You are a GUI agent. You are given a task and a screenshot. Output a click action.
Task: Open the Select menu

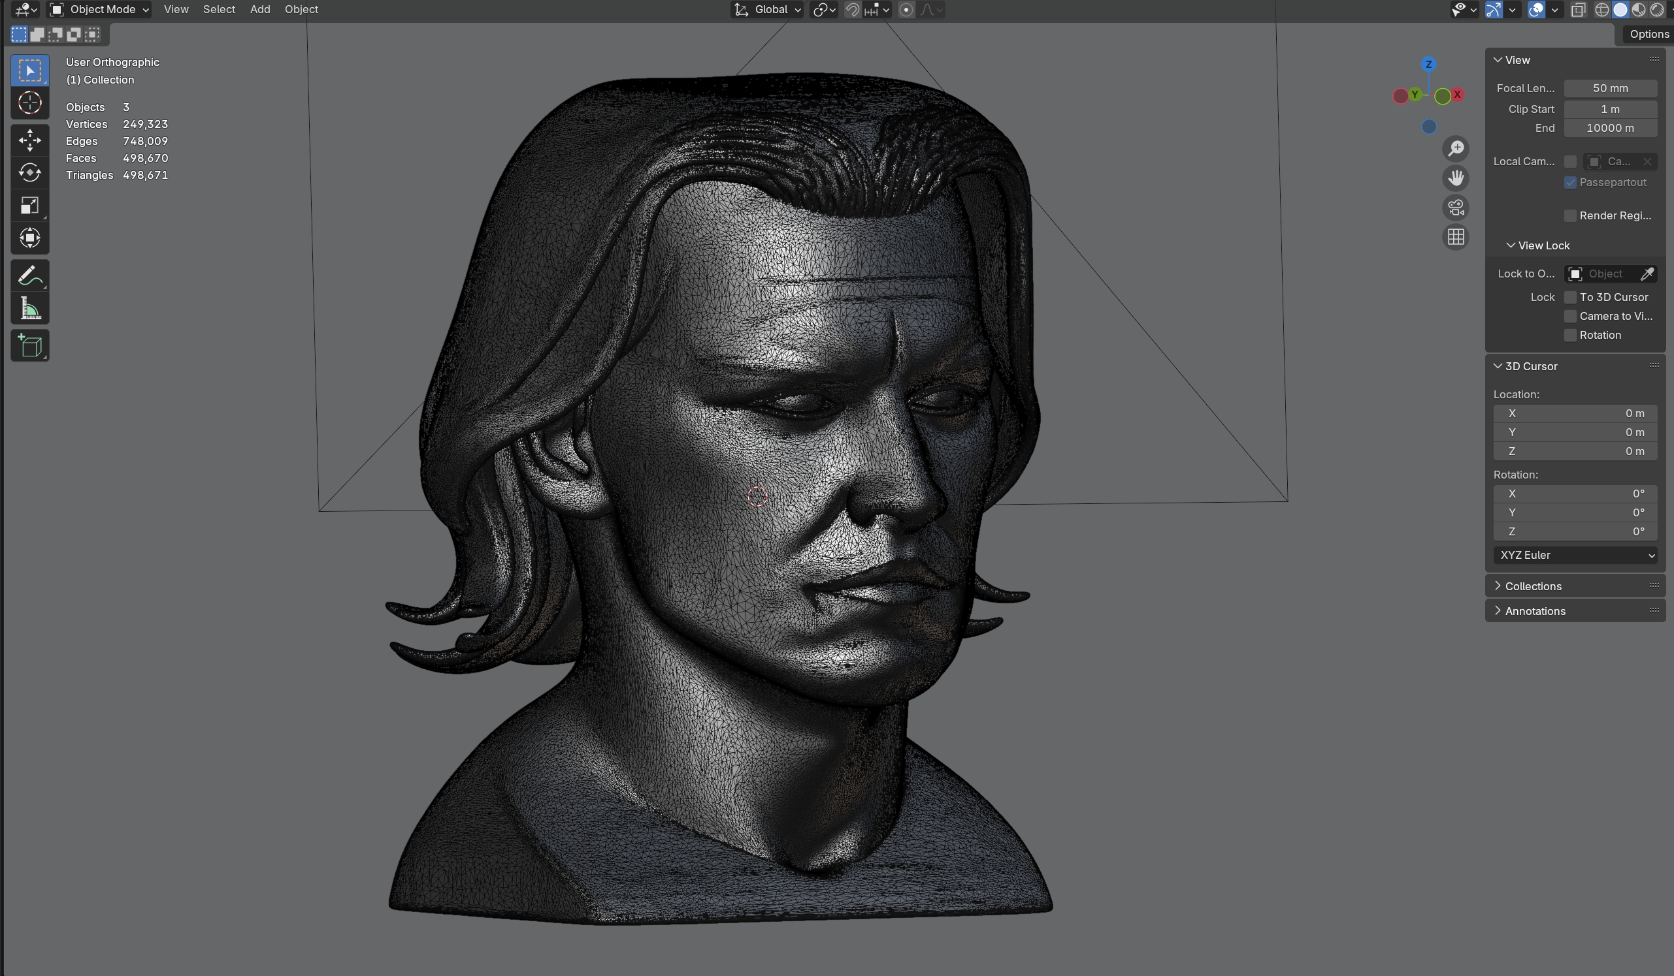[218, 9]
